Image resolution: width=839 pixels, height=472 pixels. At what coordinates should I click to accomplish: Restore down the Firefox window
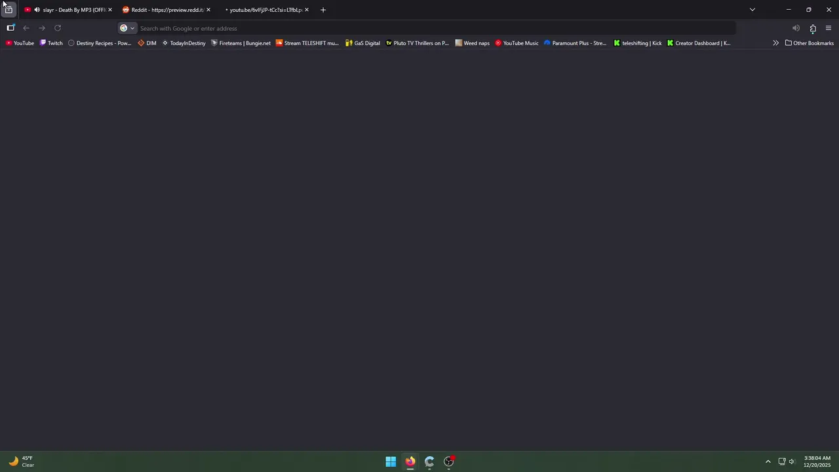[809, 10]
